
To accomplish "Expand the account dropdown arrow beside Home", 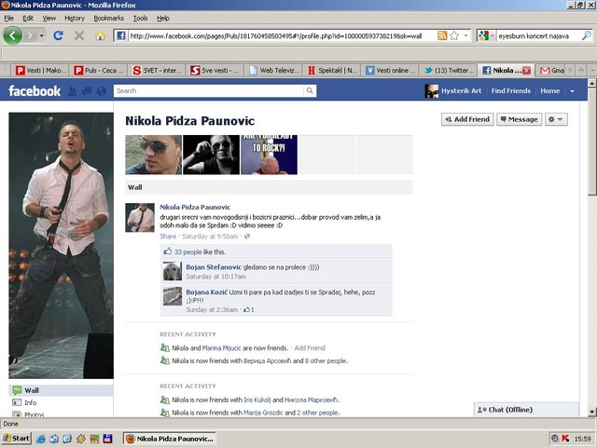I will 572,91.
